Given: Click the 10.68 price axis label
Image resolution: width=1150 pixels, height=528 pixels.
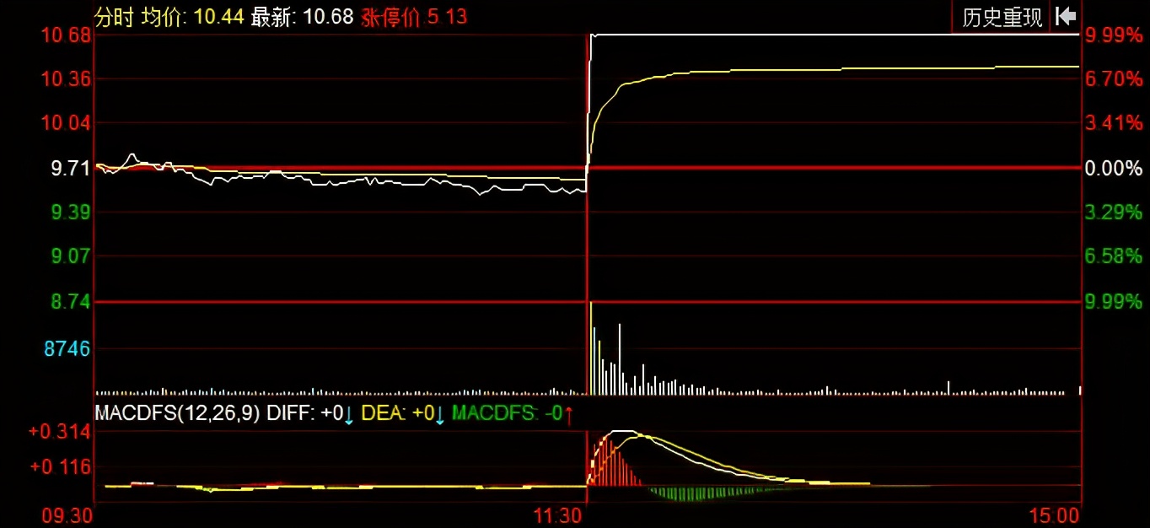Looking at the screenshot, I should 66,35.
